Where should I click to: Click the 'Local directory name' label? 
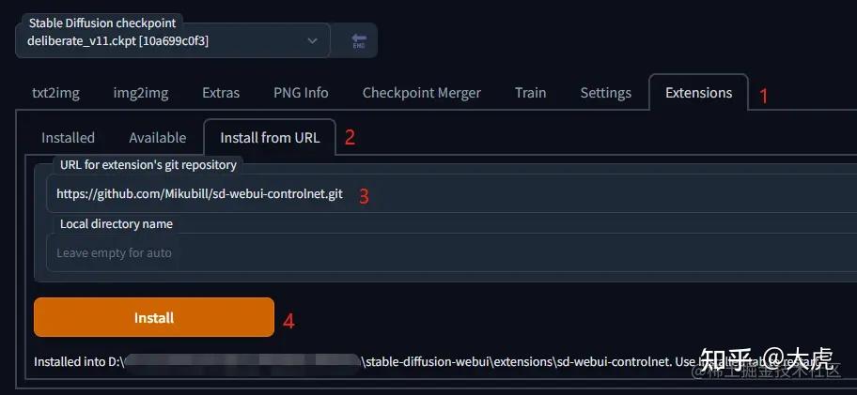[116, 224]
